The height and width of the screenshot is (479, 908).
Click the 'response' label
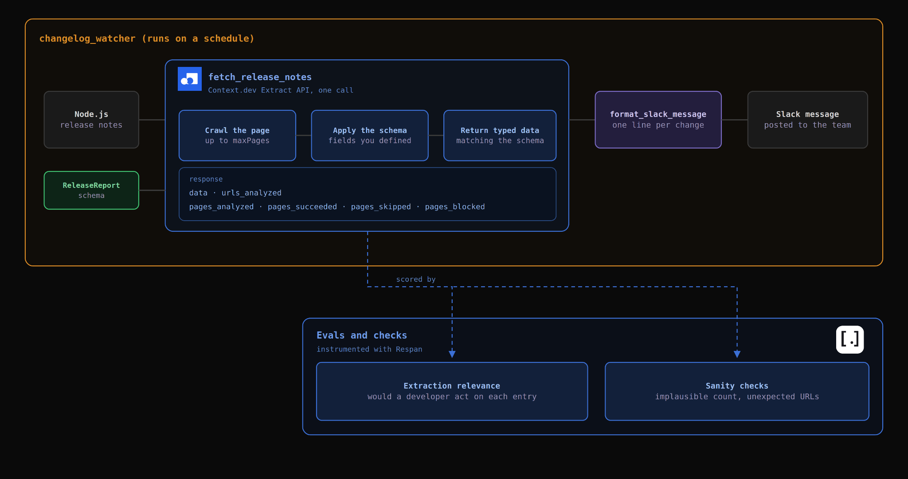tap(206, 179)
